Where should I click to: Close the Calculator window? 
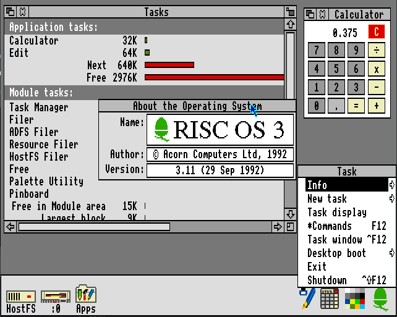323,14
